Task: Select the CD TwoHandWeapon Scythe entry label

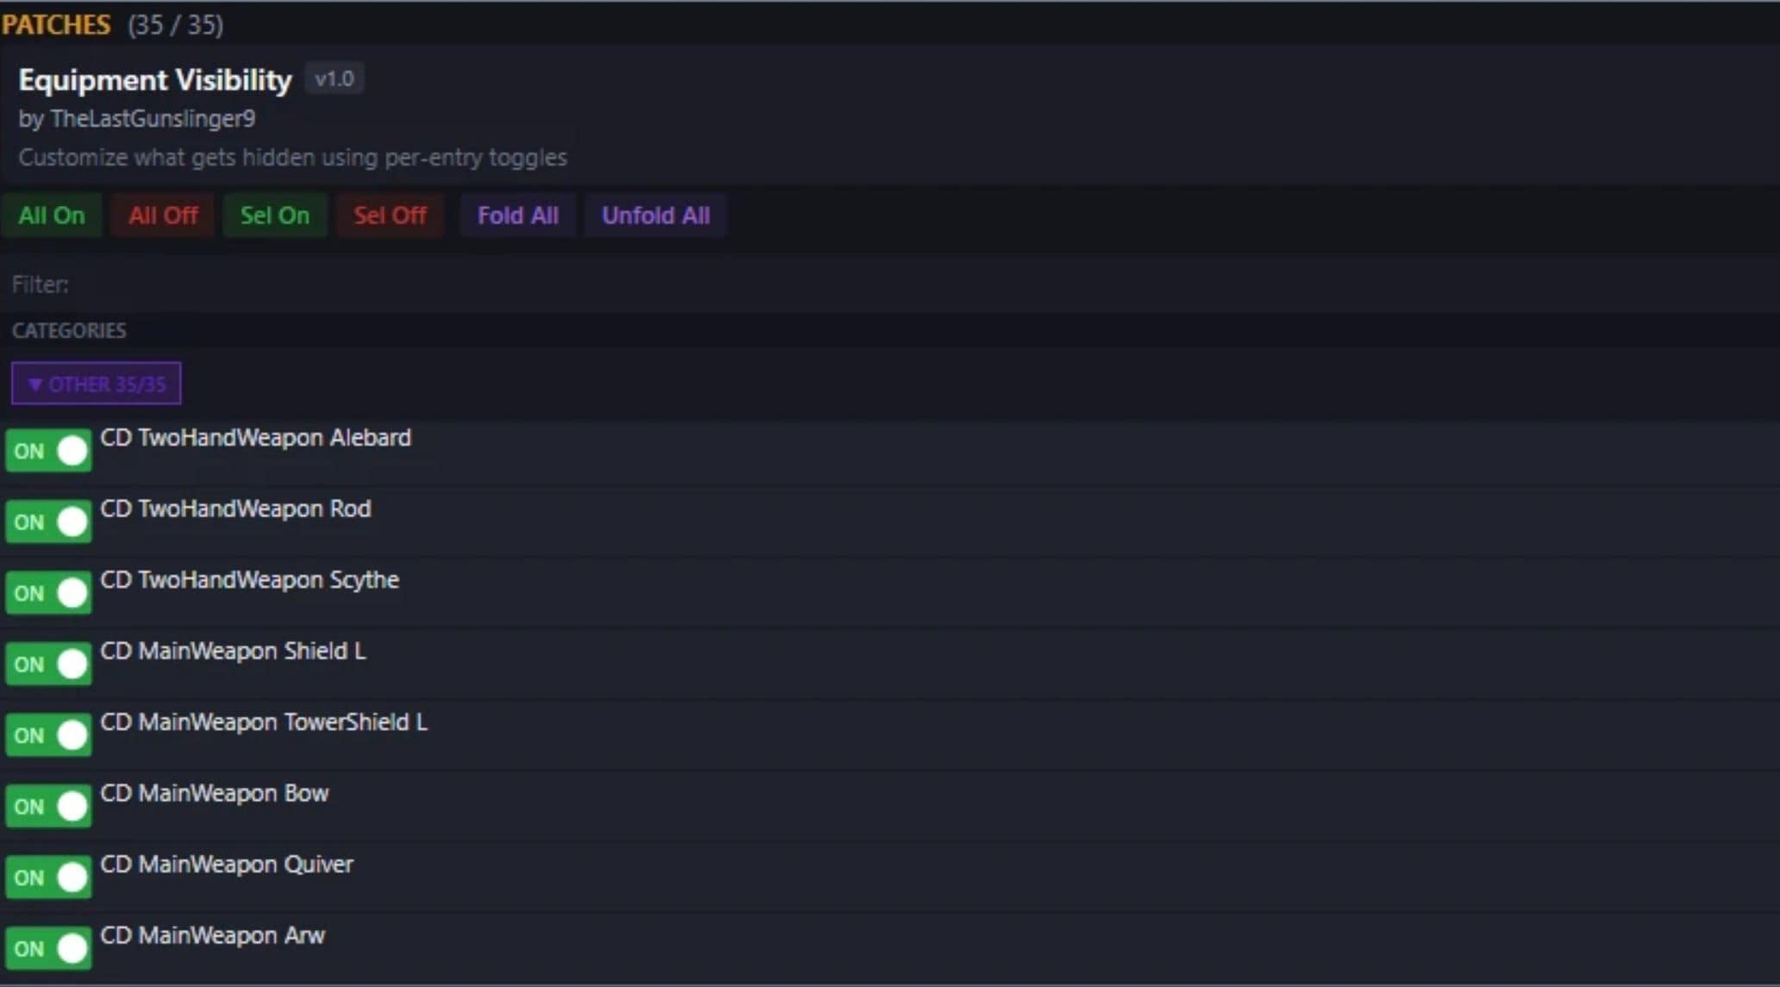Action: click(x=249, y=580)
